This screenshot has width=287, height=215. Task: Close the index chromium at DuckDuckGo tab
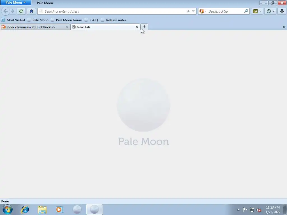67,27
